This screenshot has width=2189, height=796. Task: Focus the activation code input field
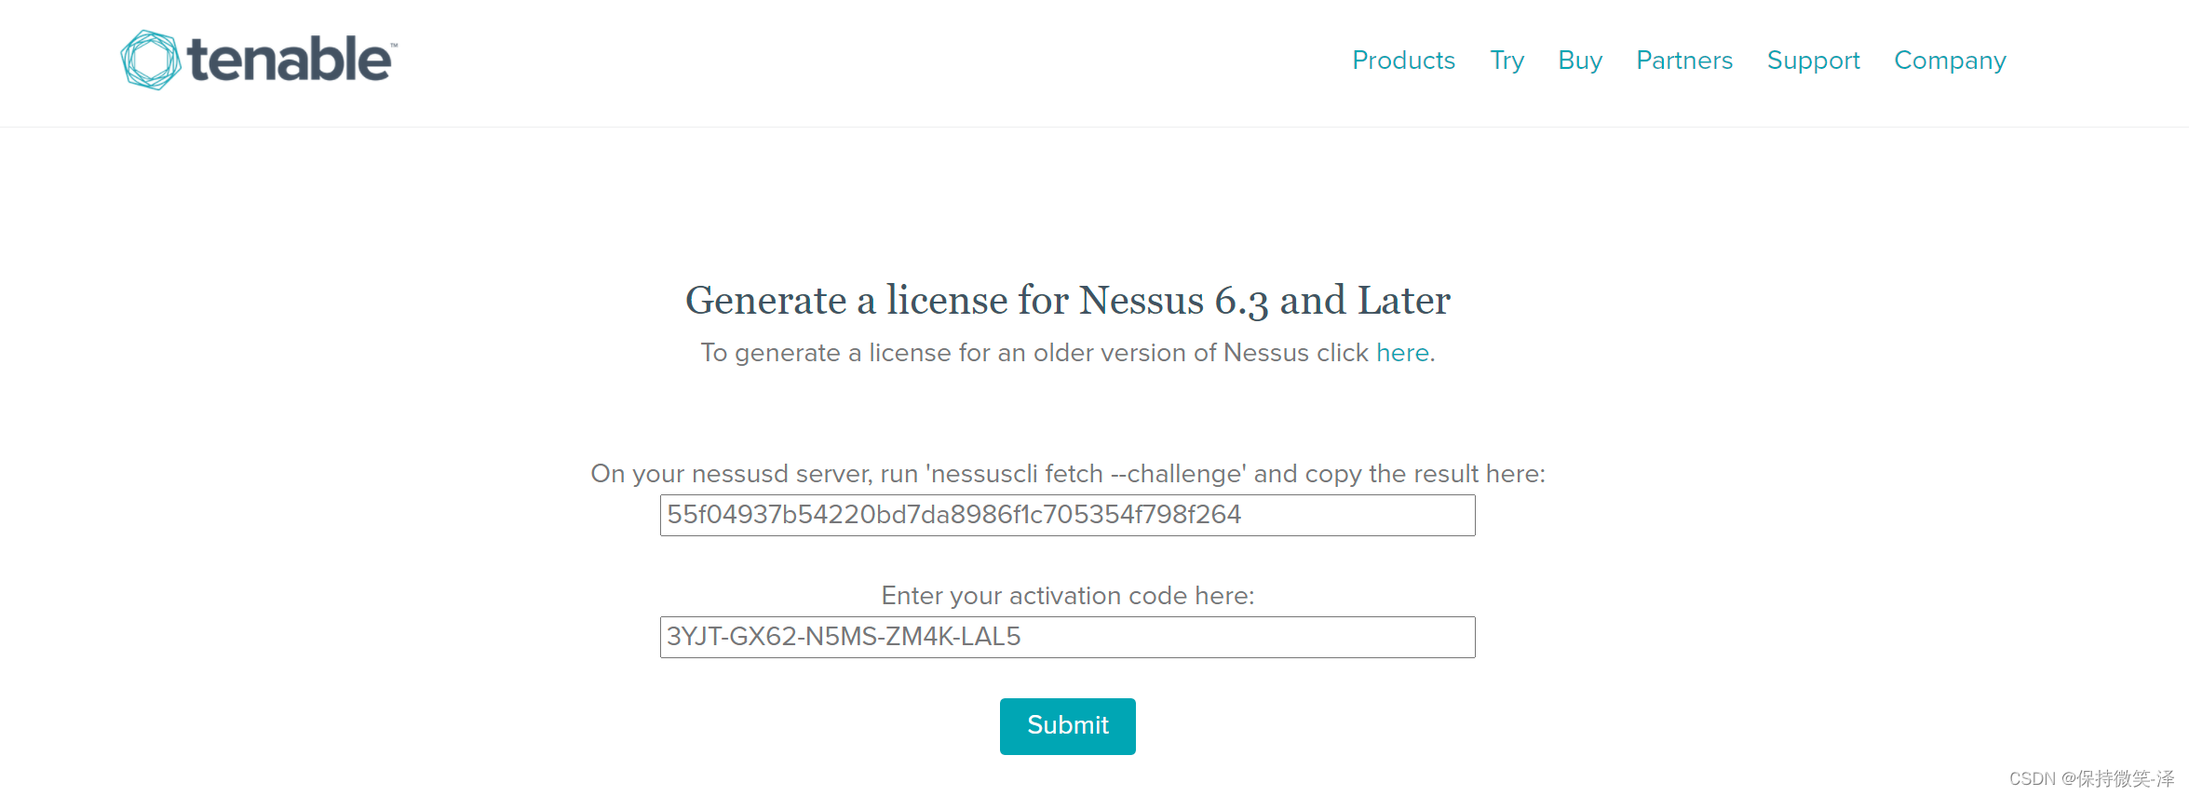click(1067, 638)
